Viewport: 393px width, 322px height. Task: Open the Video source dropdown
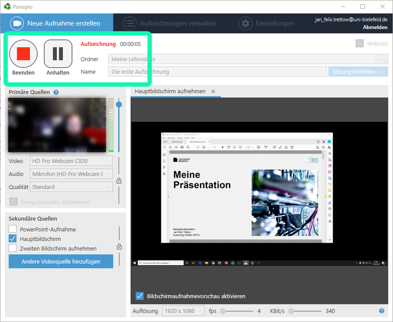[x=72, y=161]
